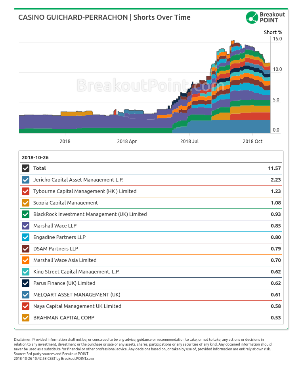Click Scopia Capital's value 1.08
The height and width of the screenshot is (365, 302).
click(276, 203)
